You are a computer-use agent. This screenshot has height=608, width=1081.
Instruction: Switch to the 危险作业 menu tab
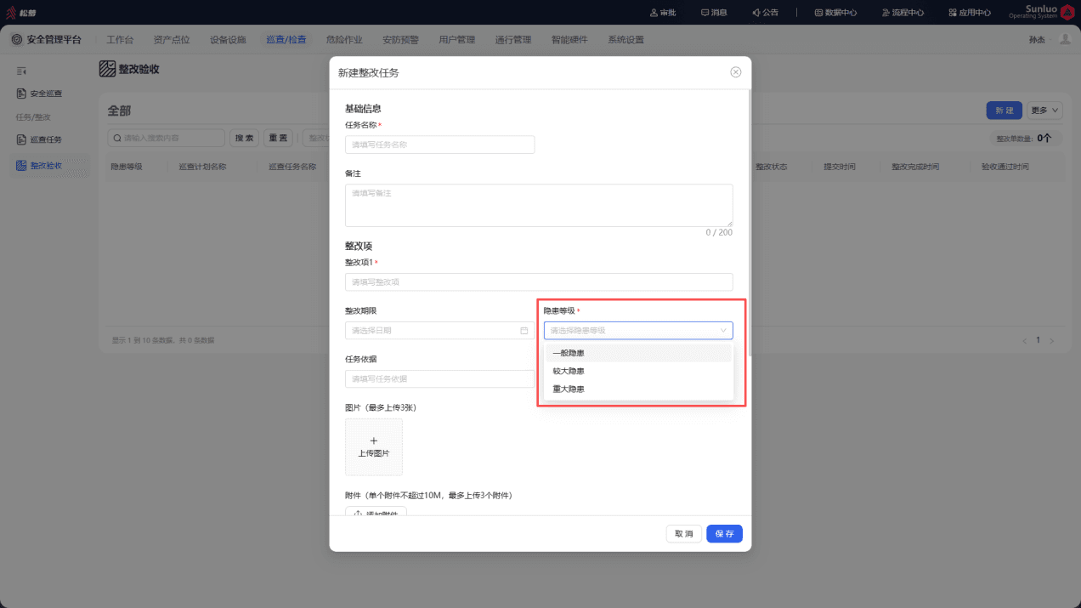tap(344, 40)
